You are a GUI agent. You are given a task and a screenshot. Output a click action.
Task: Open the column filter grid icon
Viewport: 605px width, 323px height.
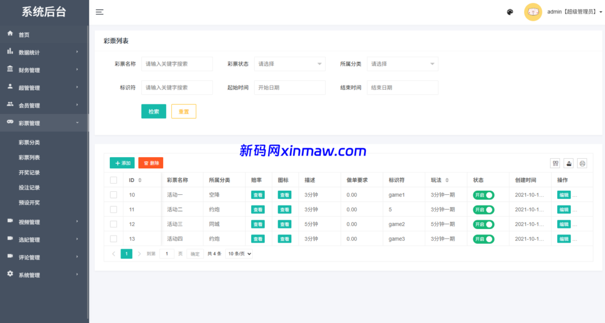click(555, 164)
